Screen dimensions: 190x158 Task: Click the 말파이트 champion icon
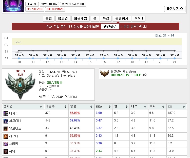coord(6,129)
